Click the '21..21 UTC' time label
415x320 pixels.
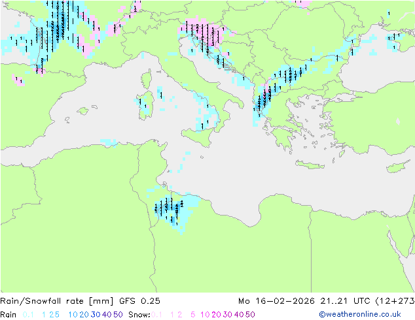(346, 301)
